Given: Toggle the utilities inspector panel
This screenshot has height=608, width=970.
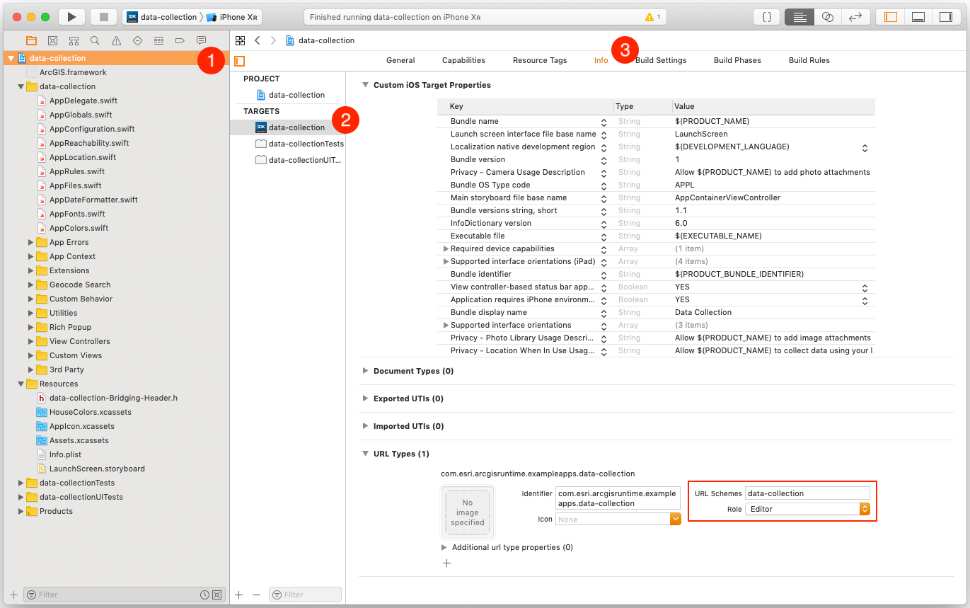Looking at the screenshot, I should click(x=946, y=17).
